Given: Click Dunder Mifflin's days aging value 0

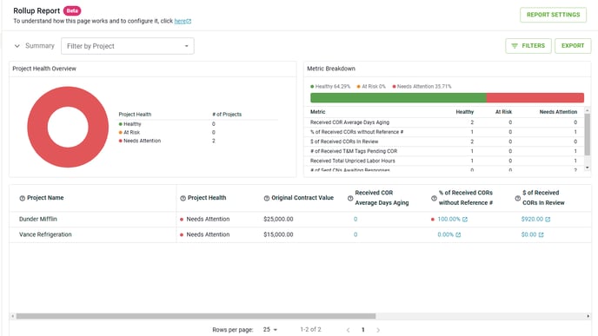Looking at the screenshot, I should click(355, 219).
